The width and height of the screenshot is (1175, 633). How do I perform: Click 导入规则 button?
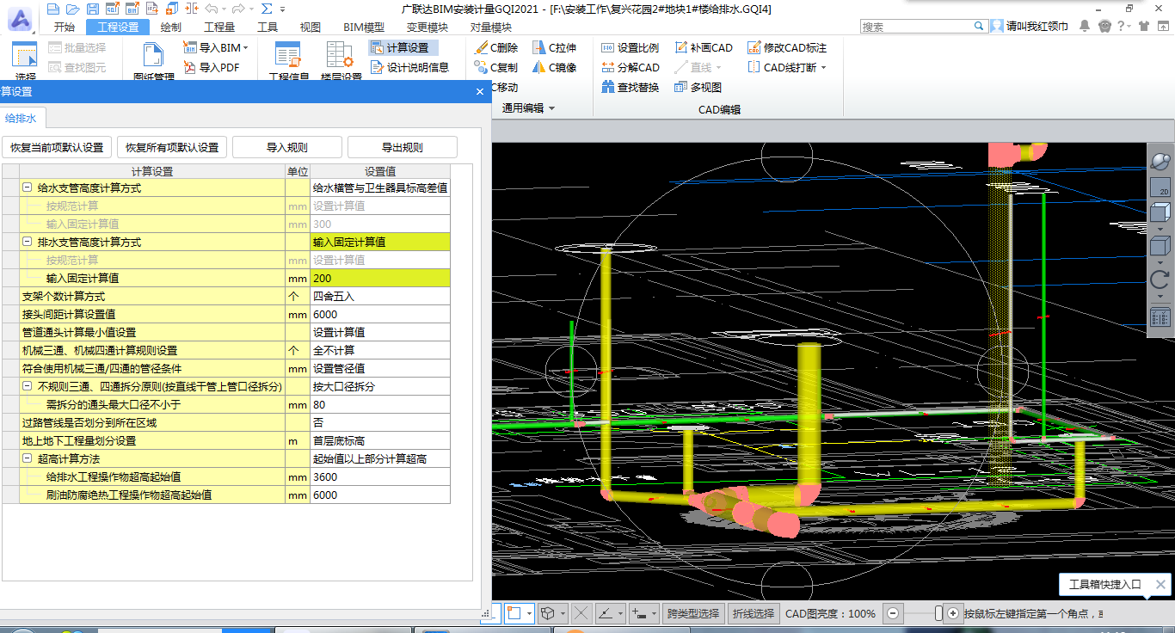click(x=287, y=147)
